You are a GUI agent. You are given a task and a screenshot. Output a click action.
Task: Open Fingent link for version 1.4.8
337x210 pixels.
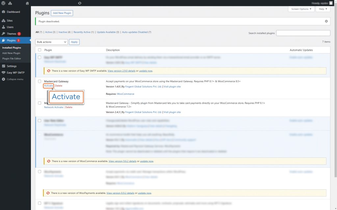coord(143,87)
